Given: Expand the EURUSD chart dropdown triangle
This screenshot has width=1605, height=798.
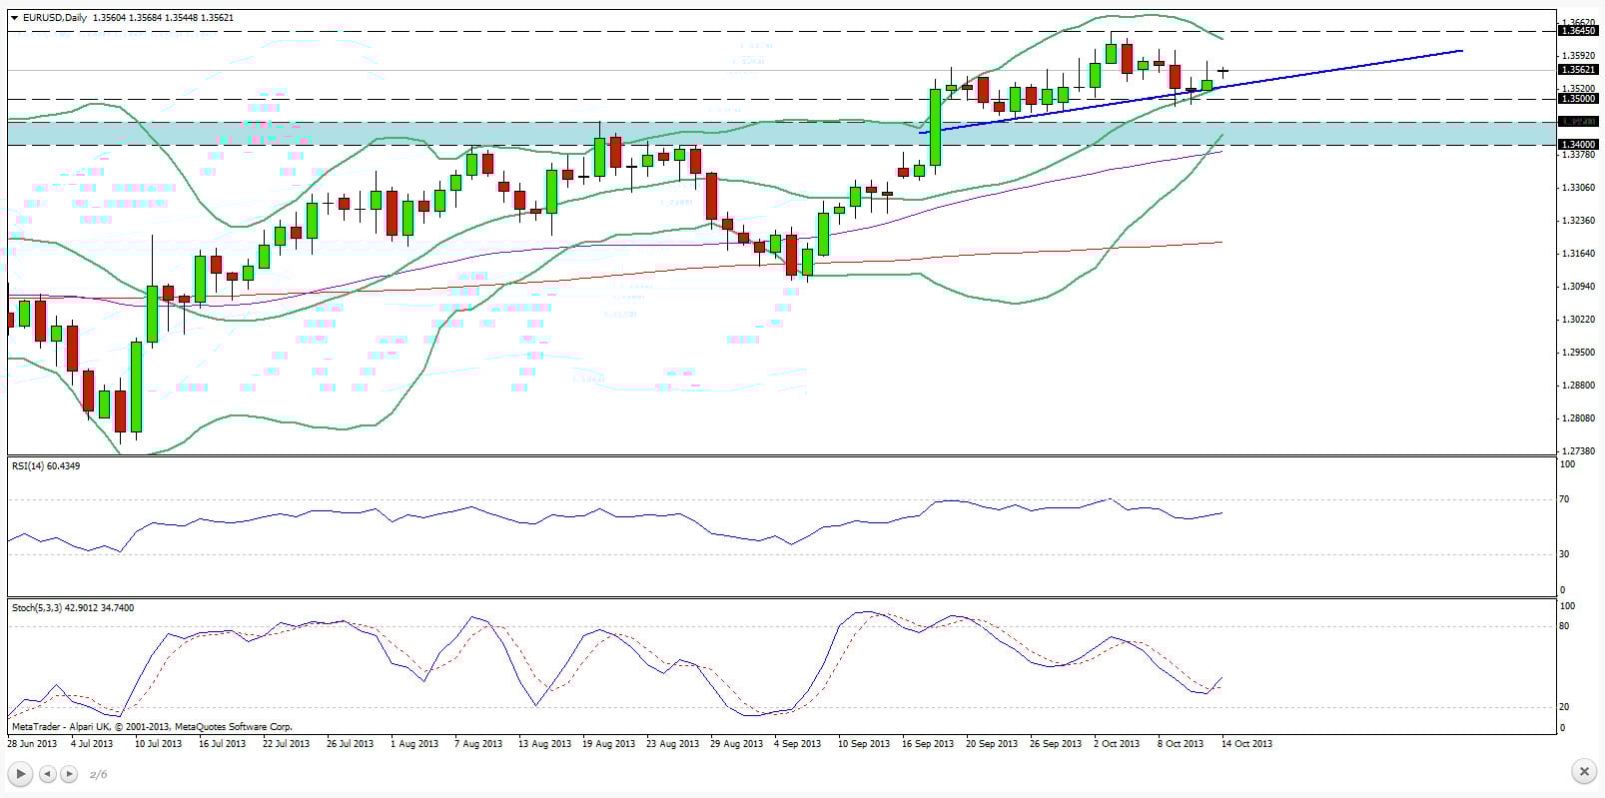Looking at the screenshot, I should pyautogui.click(x=13, y=18).
